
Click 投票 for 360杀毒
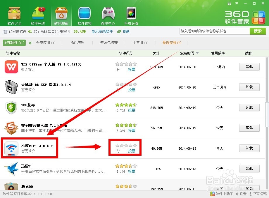pos(132,110)
